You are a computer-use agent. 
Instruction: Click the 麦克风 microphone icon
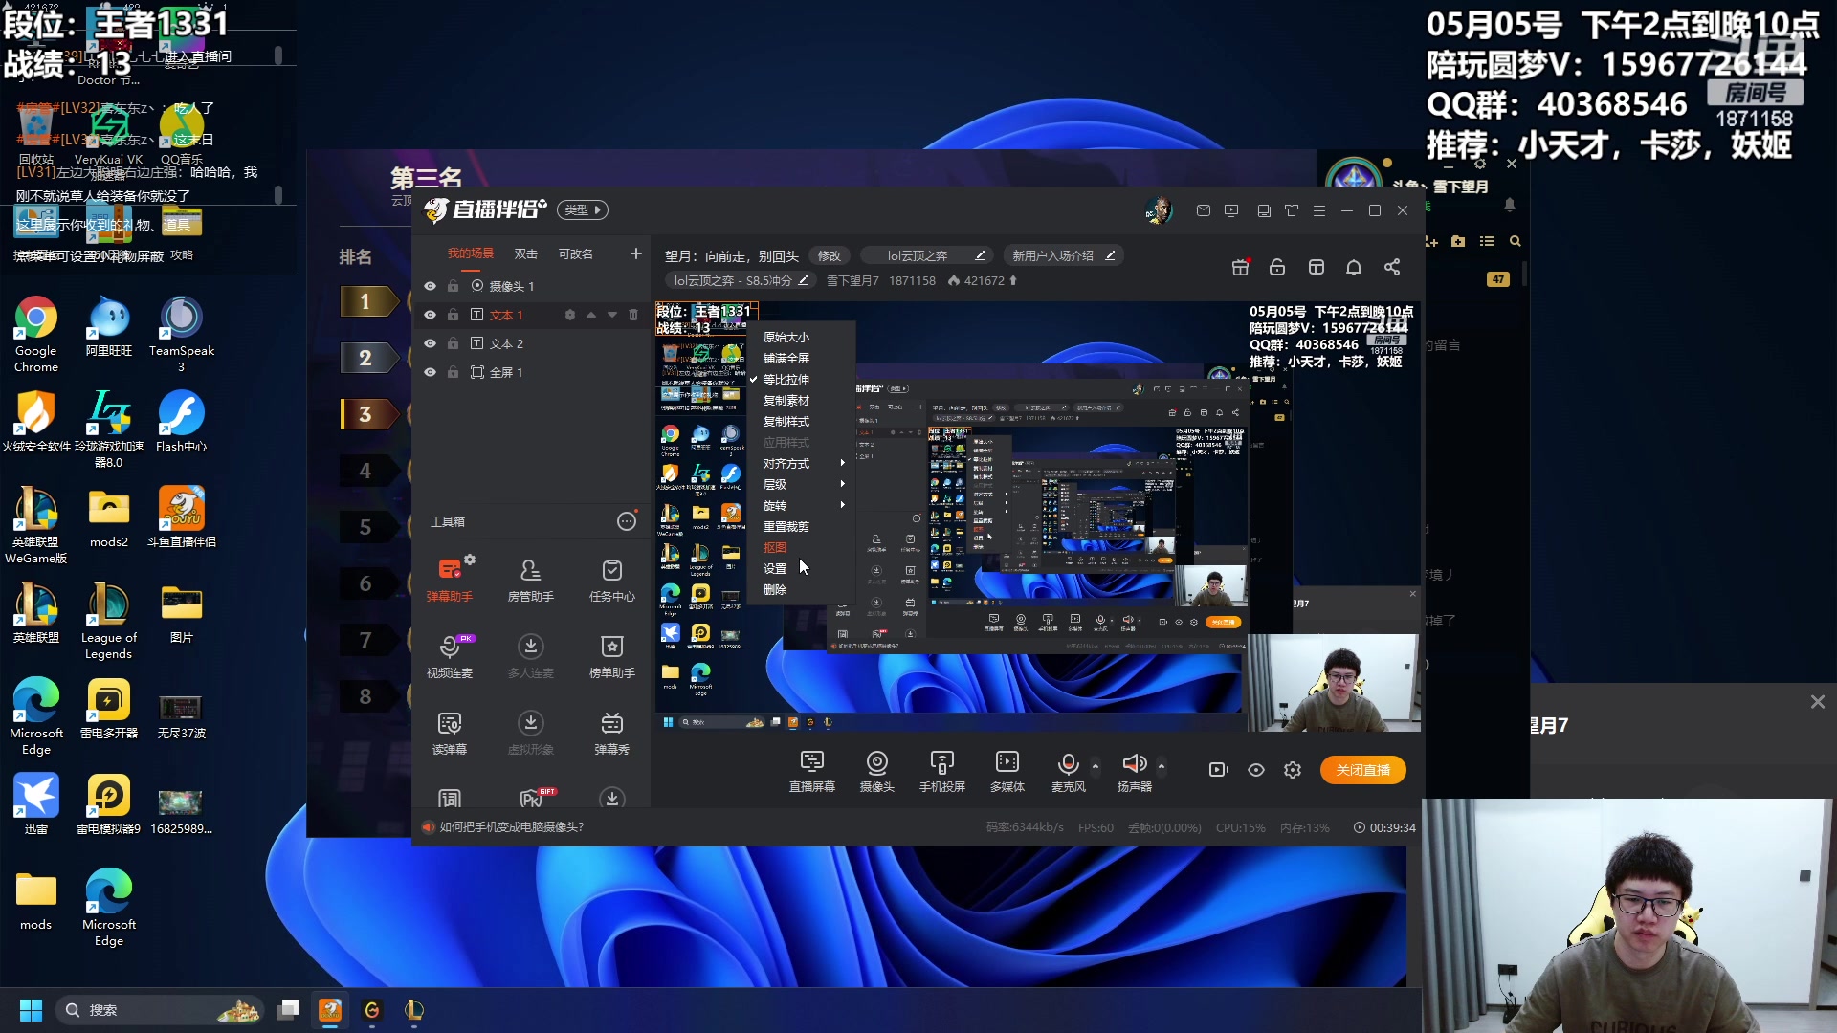(x=1068, y=763)
